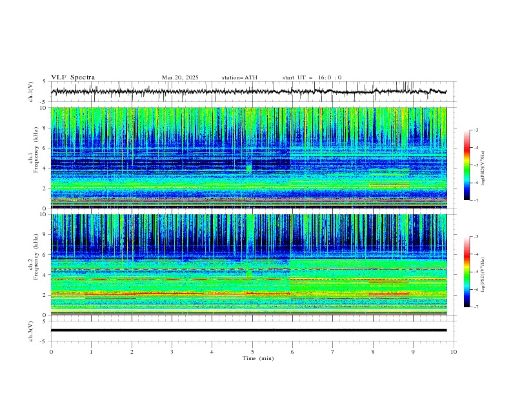Click the ch.1 color bar 'log(PSD)(V²/Hz)' label
This screenshot has width=511, height=395.
483,168
